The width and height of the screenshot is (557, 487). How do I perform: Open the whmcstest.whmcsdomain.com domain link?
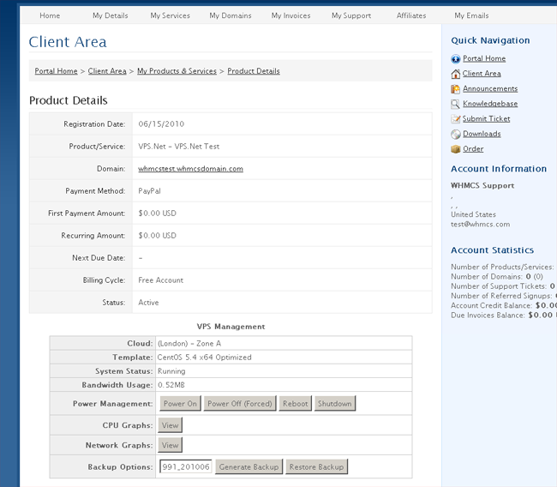tap(191, 169)
